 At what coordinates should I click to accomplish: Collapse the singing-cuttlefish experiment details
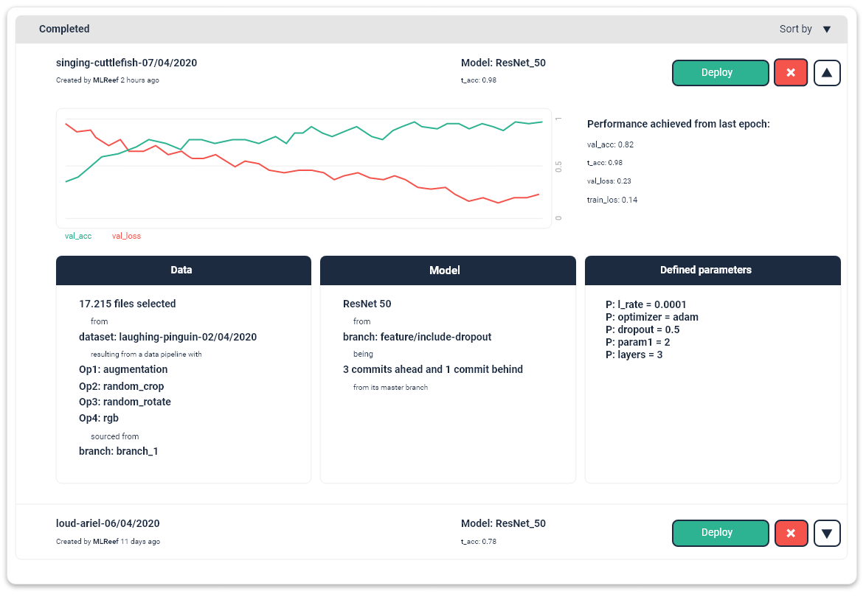(x=827, y=72)
